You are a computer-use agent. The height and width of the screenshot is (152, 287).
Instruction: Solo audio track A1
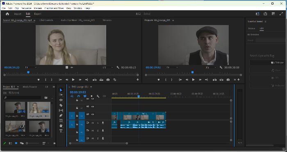pyautogui.click(x=98, y=123)
